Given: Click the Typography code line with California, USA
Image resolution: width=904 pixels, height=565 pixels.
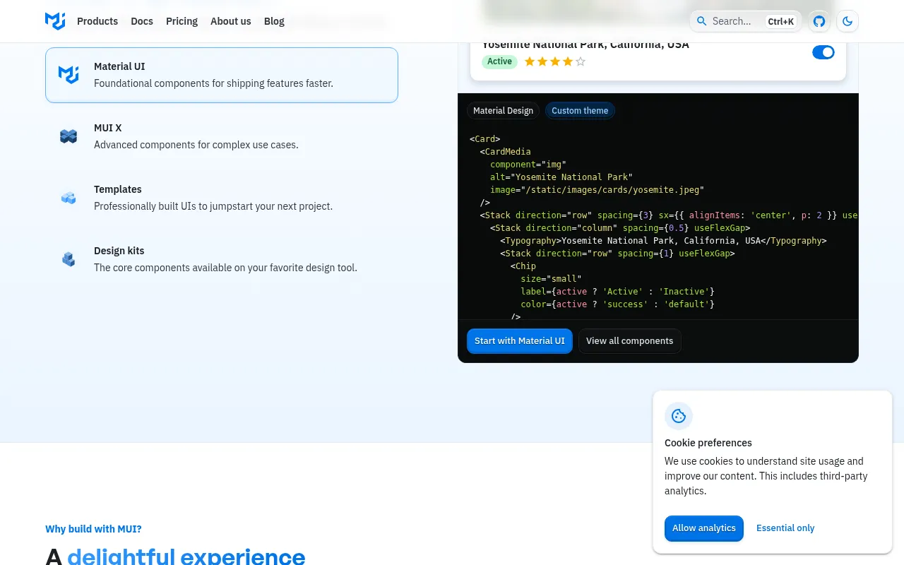Looking at the screenshot, I should pos(664,241).
